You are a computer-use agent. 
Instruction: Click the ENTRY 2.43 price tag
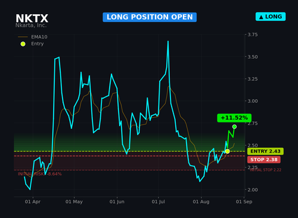point(265,151)
